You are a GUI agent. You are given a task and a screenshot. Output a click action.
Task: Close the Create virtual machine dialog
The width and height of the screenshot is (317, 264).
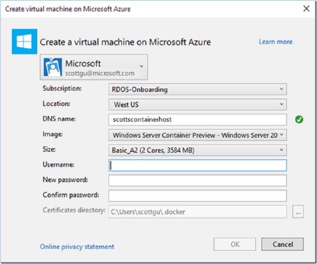[x=306, y=9]
